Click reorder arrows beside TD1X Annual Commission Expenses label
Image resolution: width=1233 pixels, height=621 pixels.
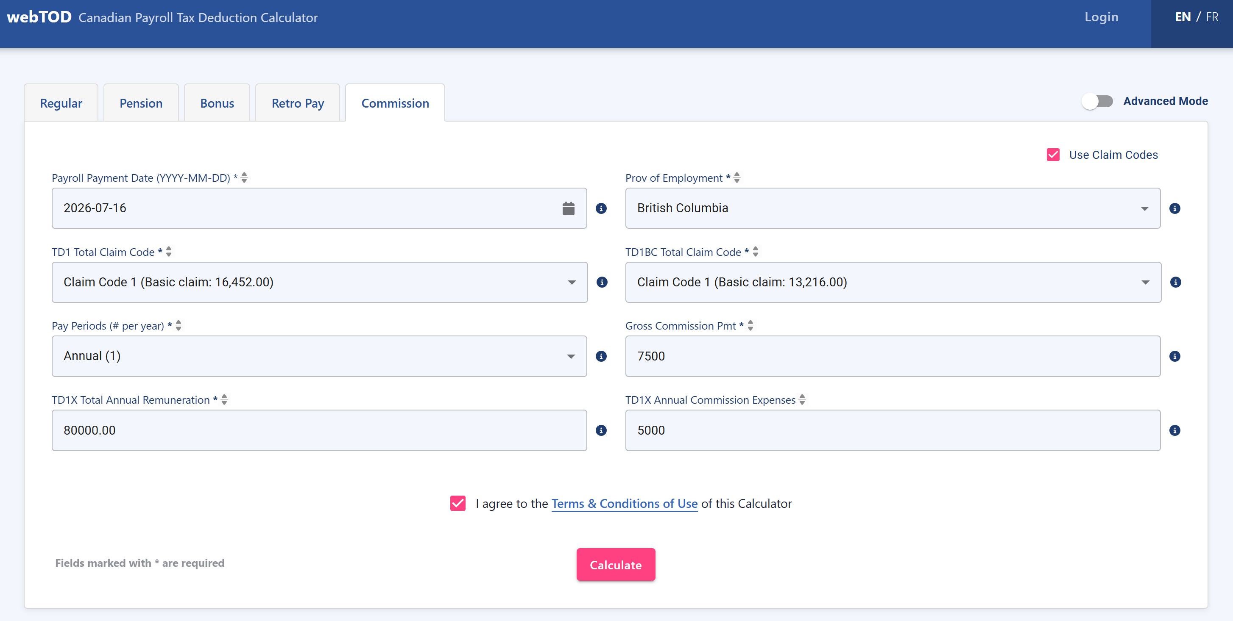(x=802, y=399)
